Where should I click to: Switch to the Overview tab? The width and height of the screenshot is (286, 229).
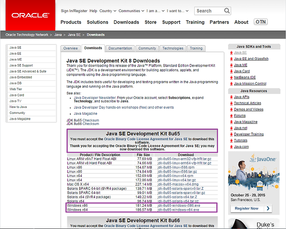point(71,48)
